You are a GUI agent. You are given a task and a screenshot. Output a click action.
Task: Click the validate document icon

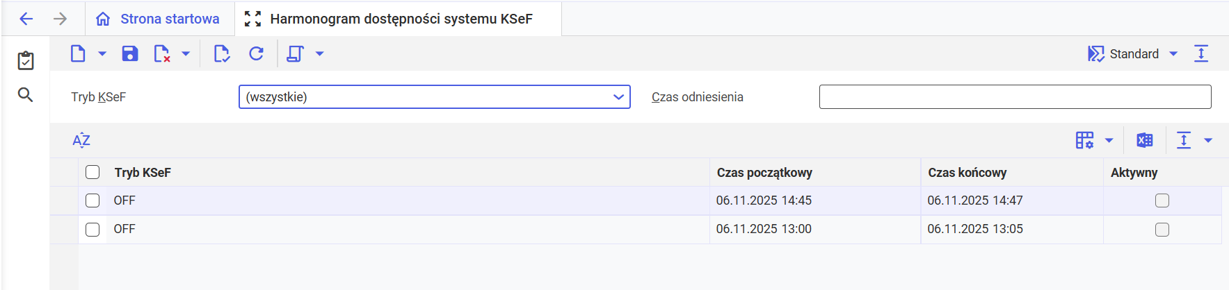pos(221,54)
